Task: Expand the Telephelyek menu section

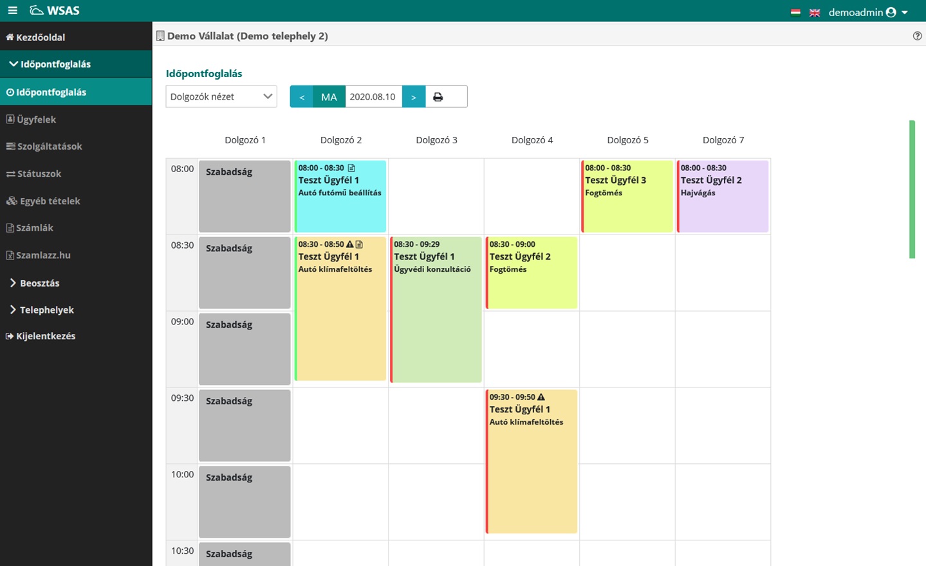Action: click(x=46, y=310)
